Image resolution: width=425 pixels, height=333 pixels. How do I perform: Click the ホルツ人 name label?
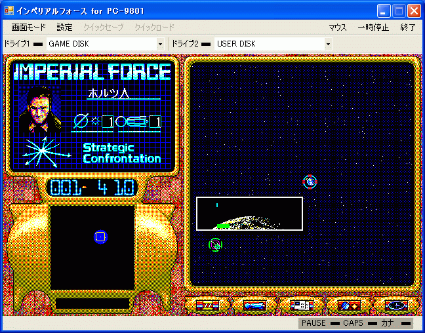(108, 93)
